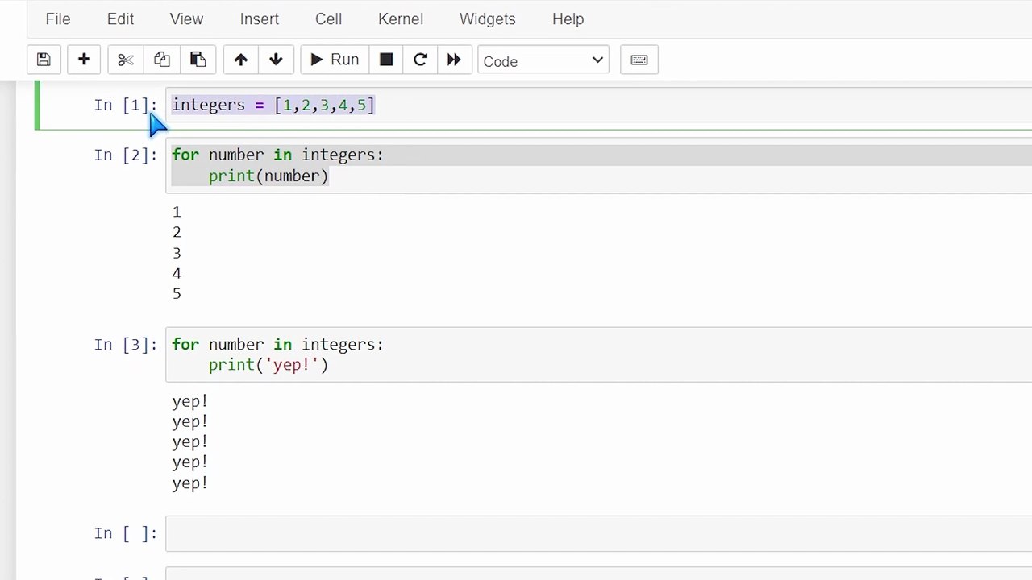Restart the kernel icon
This screenshot has width=1032, height=580.
click(420, 60)
